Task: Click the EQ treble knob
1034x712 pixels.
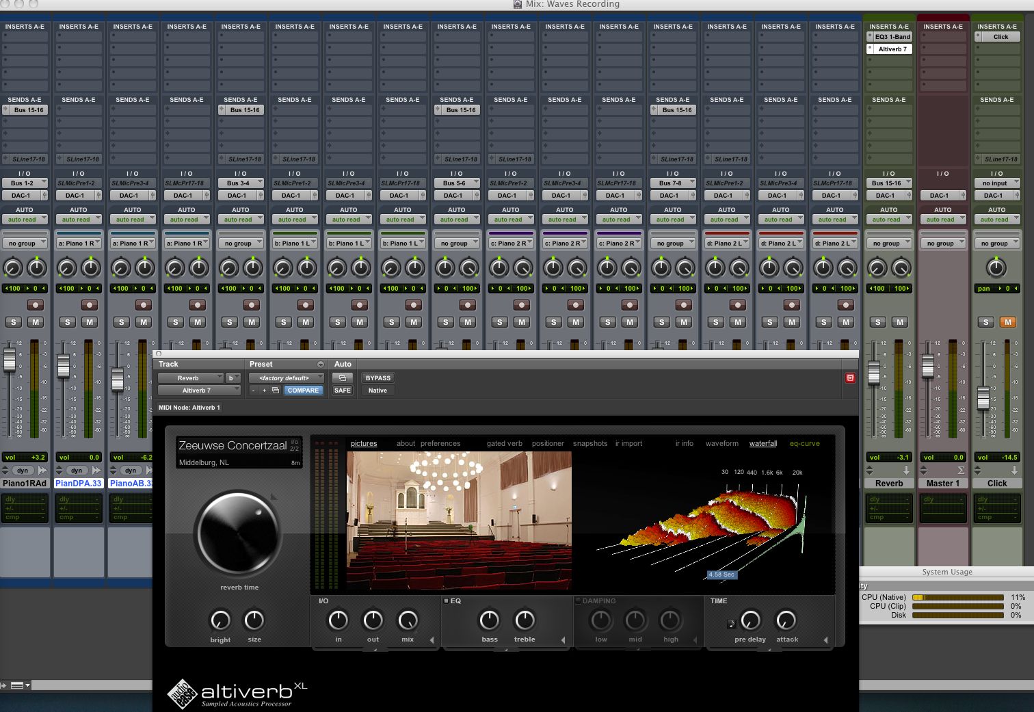Action: (525, 620)
